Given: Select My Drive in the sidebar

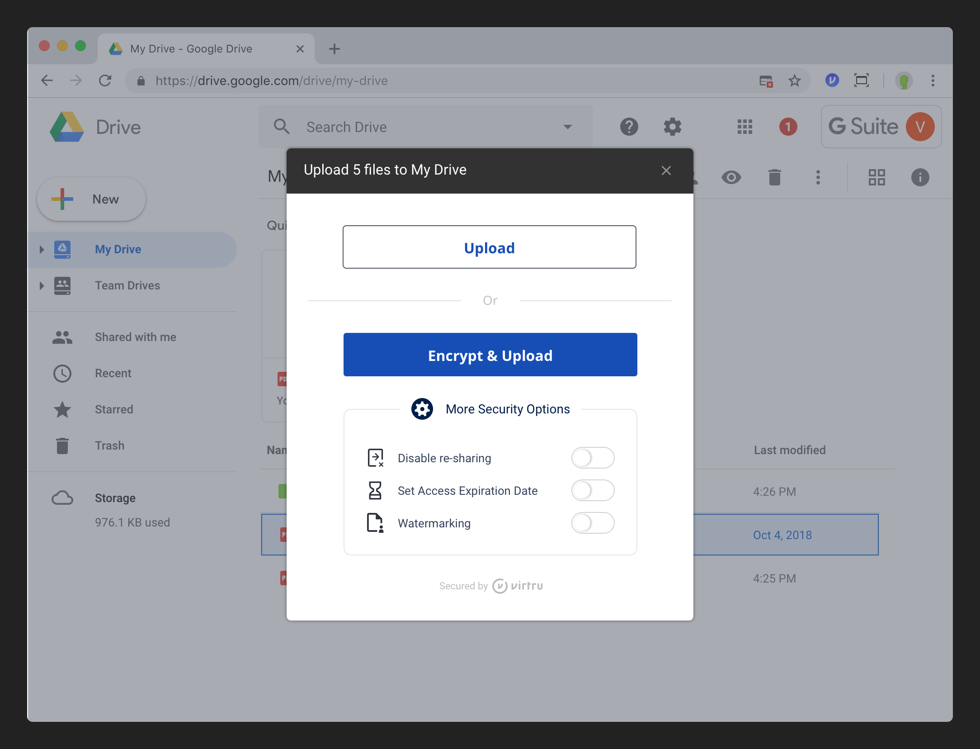Looking at the screenshot, I should point(132,249).
